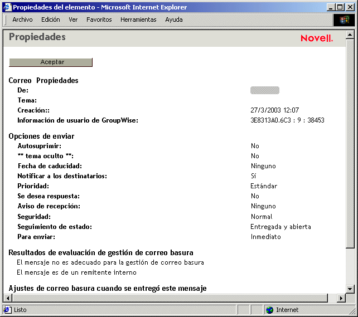
Task: Click the 'Se desea respuesta' label
Action: tap(49, 196)
